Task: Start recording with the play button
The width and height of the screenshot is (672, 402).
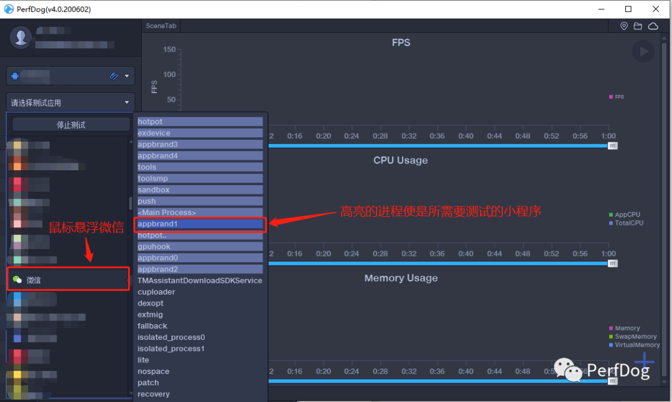Action: tap(643, 52)
